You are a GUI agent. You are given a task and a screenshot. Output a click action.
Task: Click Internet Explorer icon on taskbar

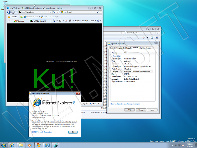(12, 145)
